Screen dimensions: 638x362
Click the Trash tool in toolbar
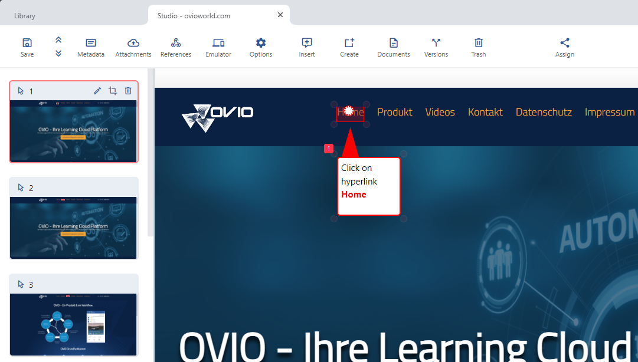point(479,47)
